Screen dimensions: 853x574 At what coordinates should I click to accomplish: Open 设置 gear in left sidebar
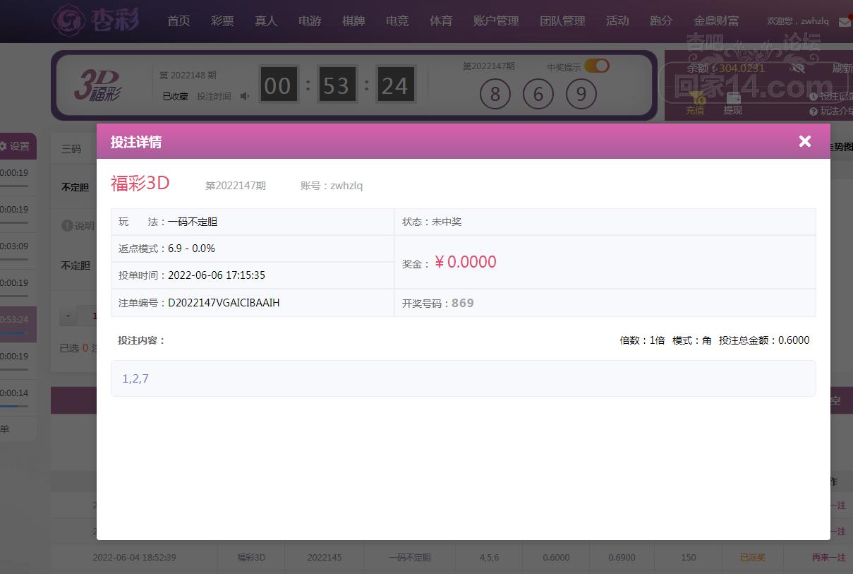pos(15,146)
